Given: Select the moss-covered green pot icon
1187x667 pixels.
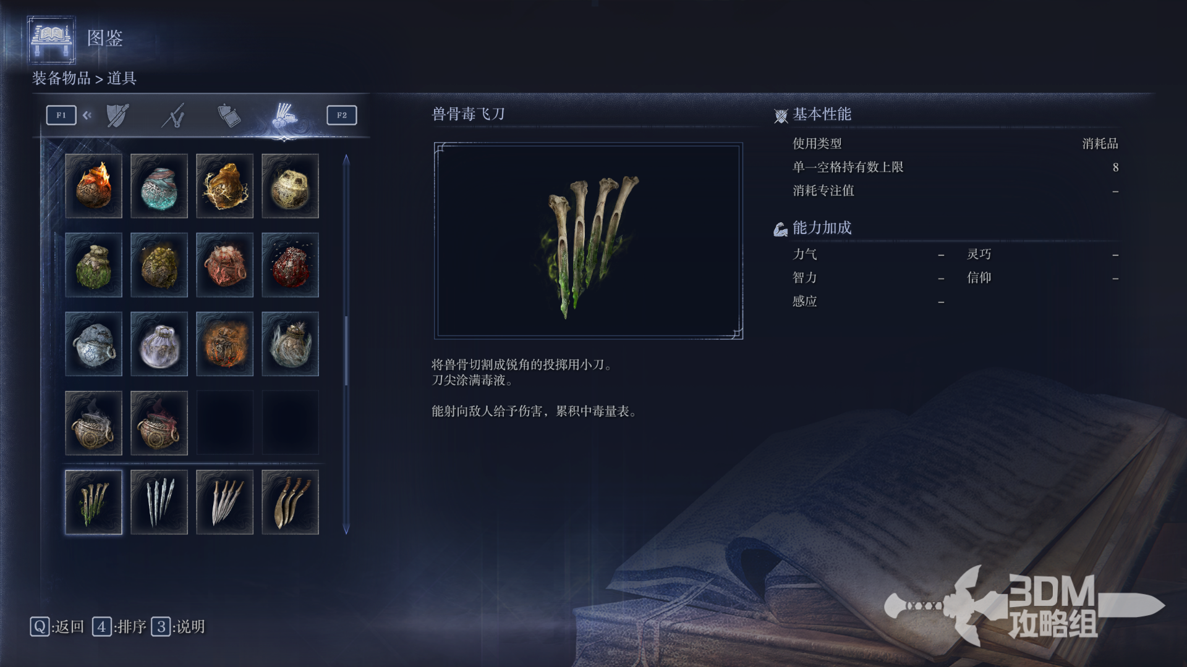Looking at the screenshot, I should coord(93,265).
